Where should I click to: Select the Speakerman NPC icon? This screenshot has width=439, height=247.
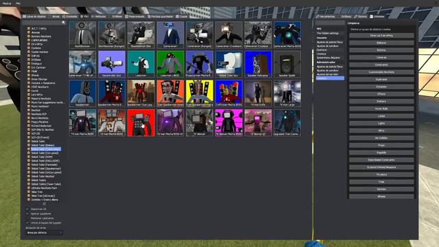tap(82, 93)
